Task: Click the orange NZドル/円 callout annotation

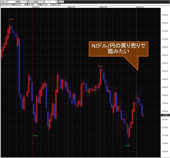Action: pos(118,49)
